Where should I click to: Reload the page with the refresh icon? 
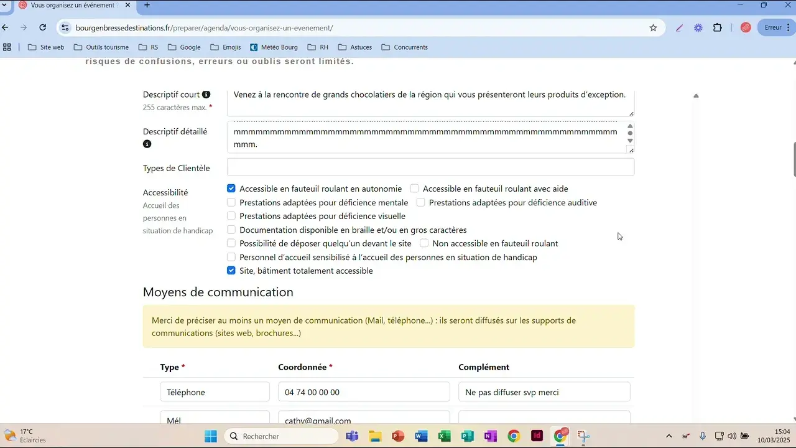pyautogui.click(x=42, y=27)
